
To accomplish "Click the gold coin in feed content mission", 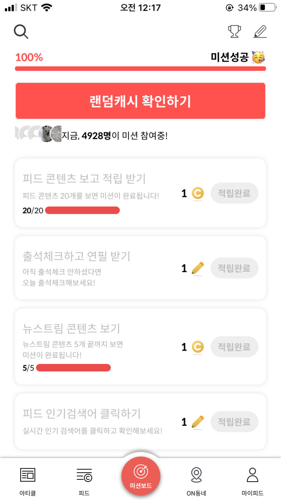I will tap(197, 193).
